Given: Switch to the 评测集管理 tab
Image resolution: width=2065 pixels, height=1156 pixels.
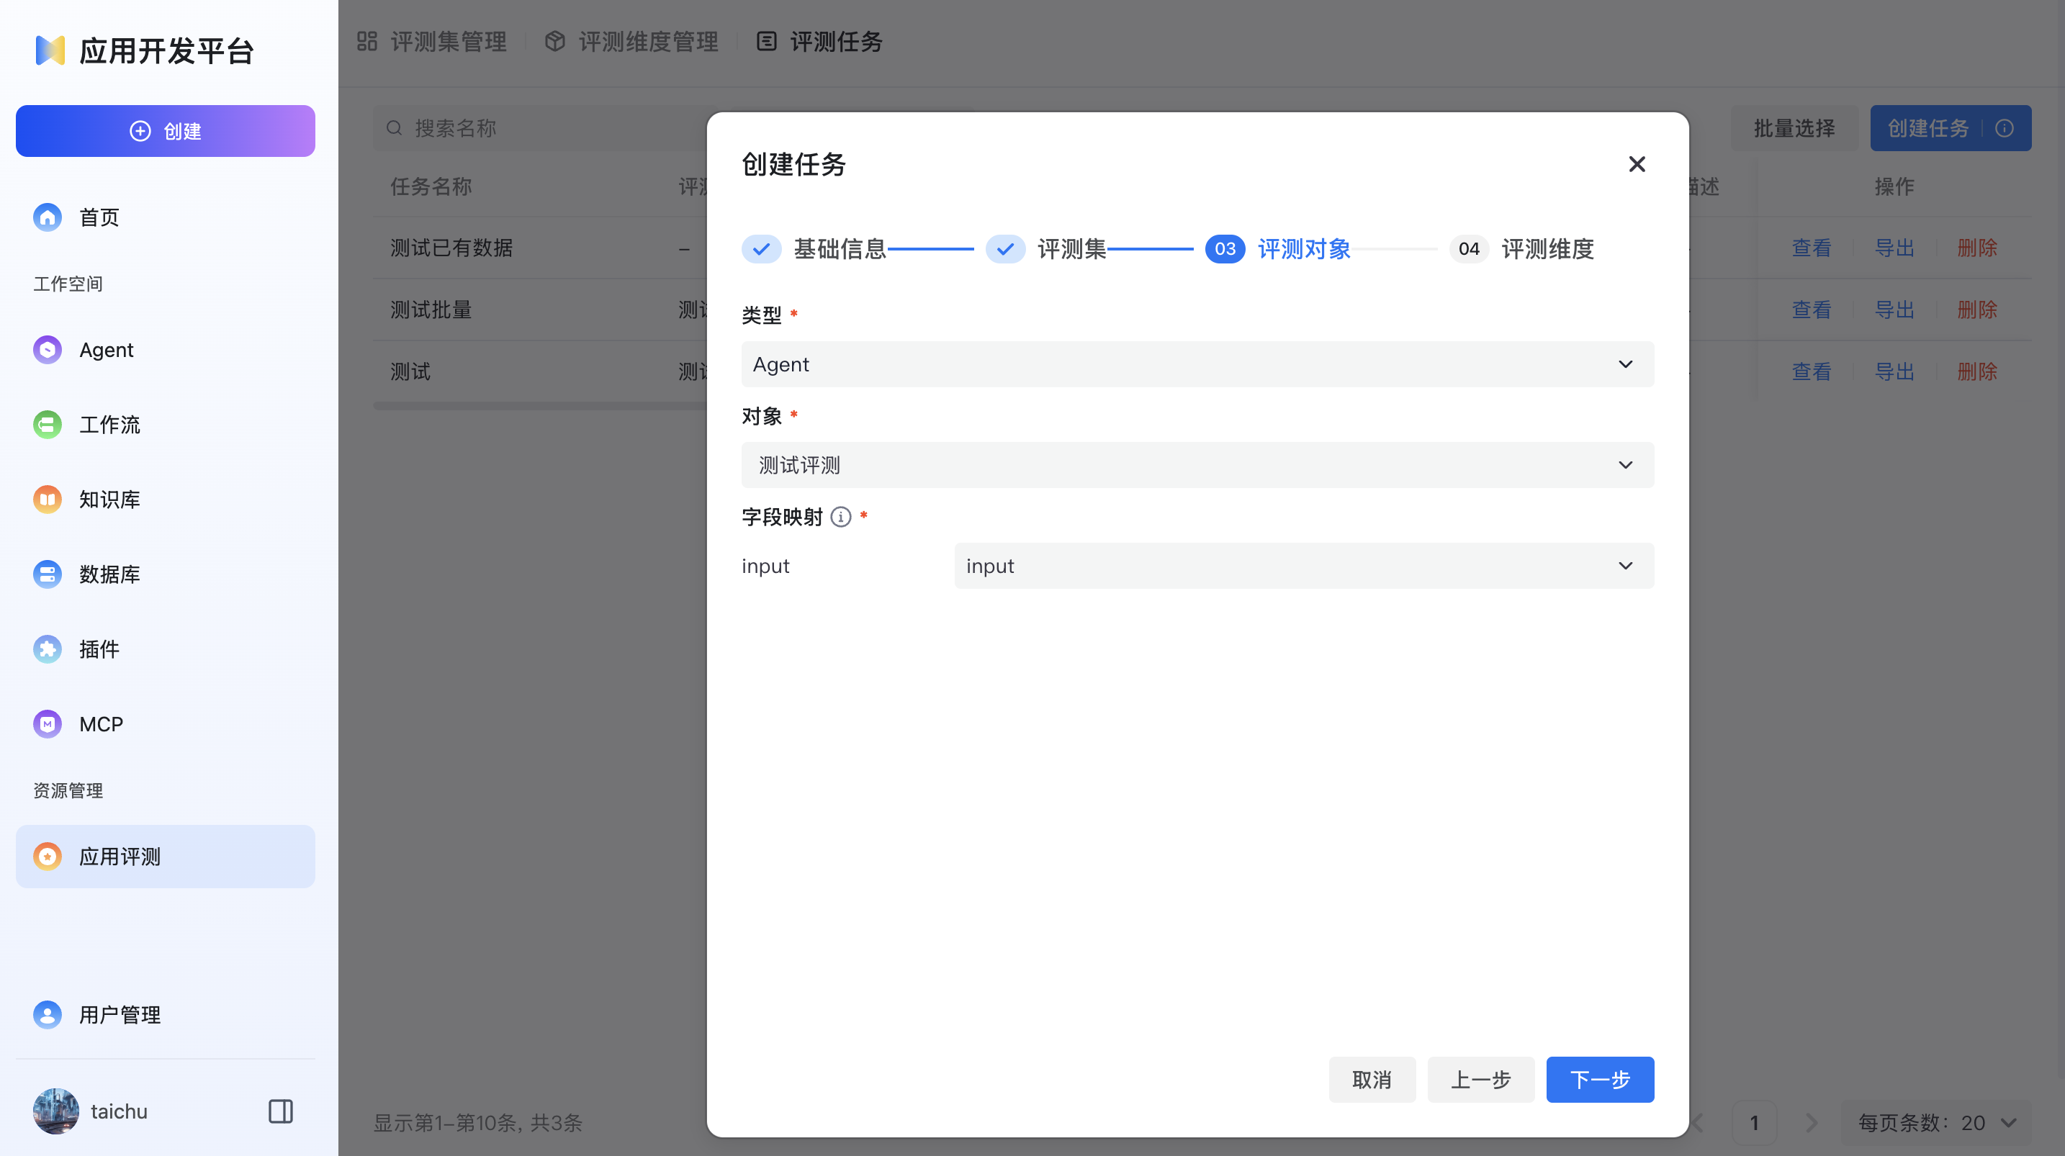Looking at the screenshot, I should click(447, 42).
